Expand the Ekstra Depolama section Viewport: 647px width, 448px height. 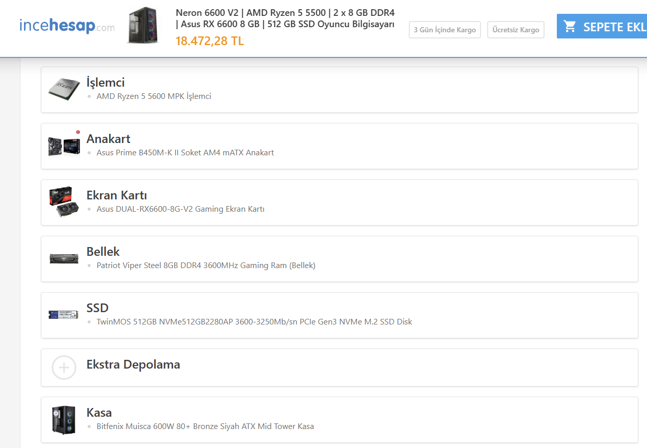pos(339,368)
